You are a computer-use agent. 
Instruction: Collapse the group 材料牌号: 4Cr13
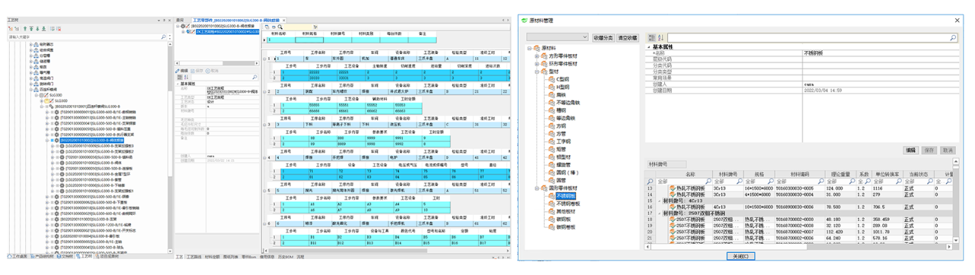[x=660, y=200]
